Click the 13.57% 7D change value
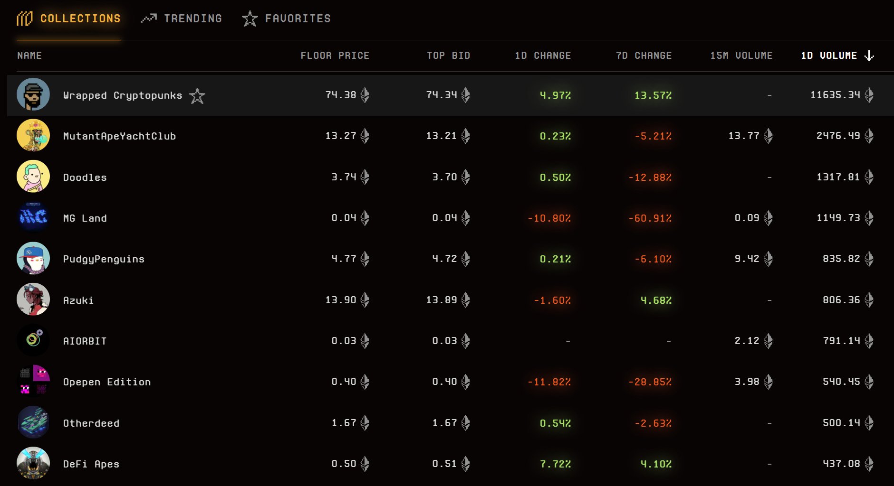This screenshot has width=894, height=486. (653, 95)
